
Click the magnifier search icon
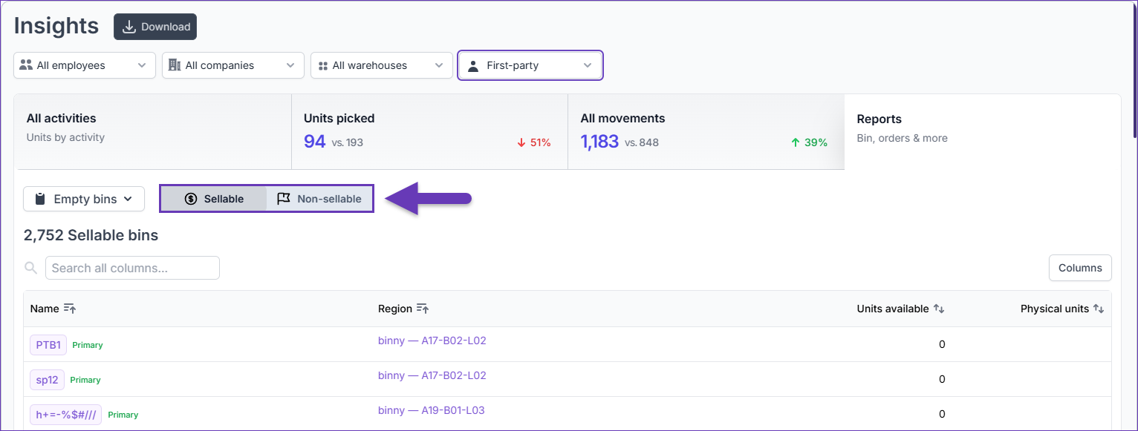(x=31, y=268)
